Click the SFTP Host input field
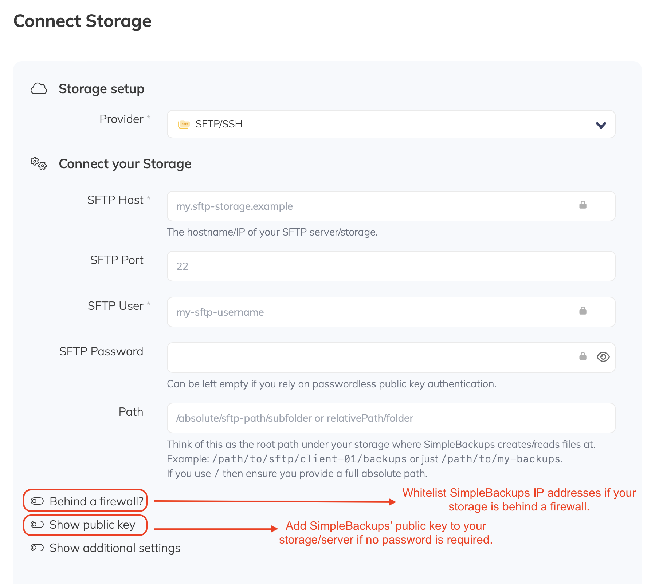Screen dimensions: 655x584 364,206
